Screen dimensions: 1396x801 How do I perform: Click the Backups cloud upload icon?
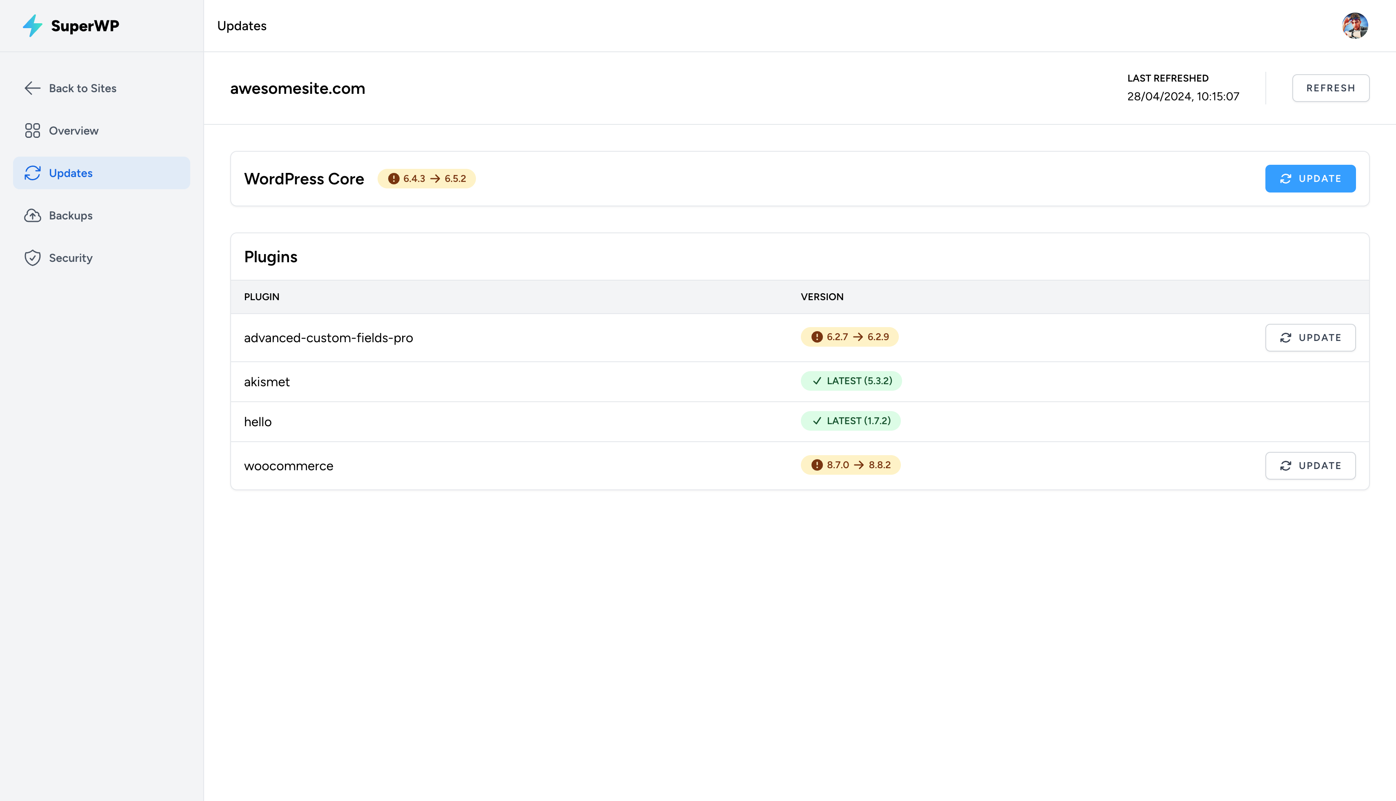tap(33, 215)
